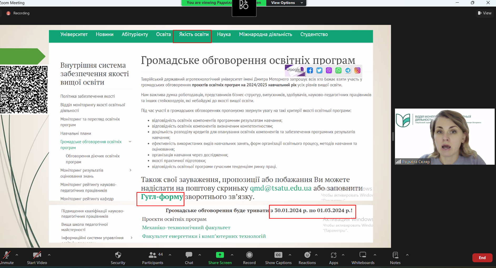Click the Telegram share icon

pyautogui.click(x=348, y=70)
